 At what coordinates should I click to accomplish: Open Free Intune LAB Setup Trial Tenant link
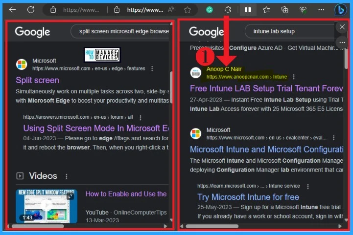(x=266, y=88)
